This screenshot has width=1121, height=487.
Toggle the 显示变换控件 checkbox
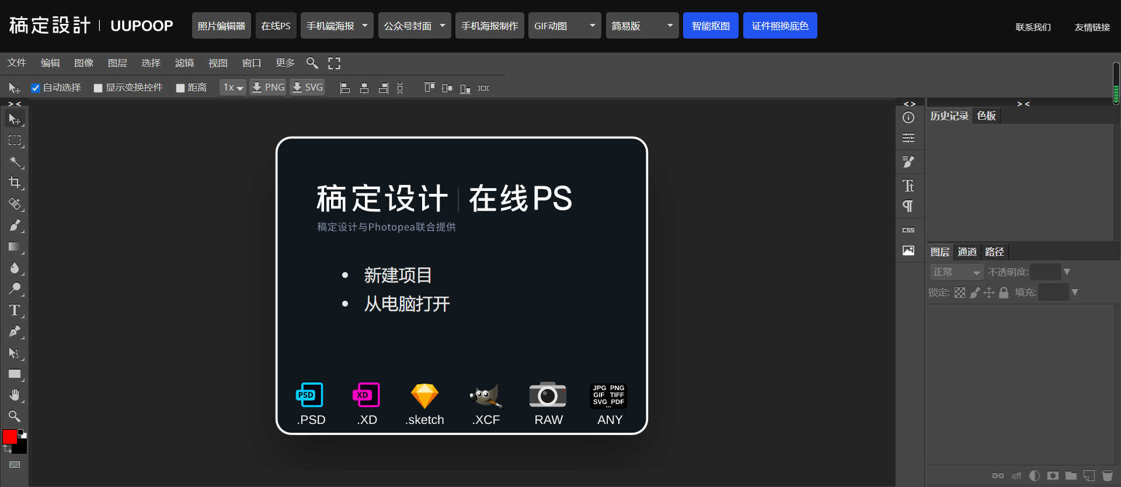pos(98,88)
